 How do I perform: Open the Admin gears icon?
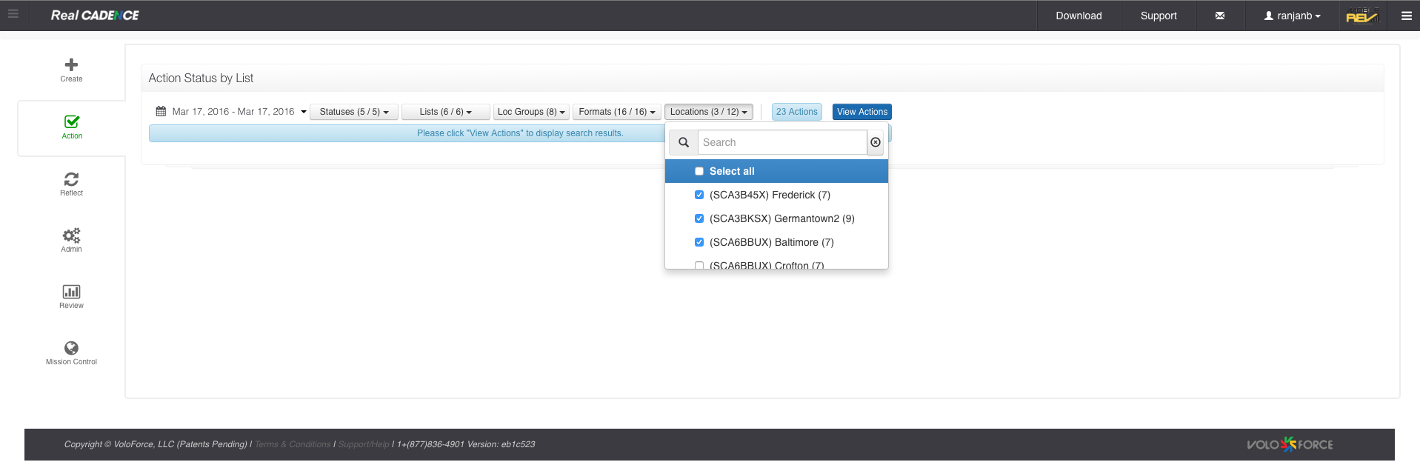(71, 235)
